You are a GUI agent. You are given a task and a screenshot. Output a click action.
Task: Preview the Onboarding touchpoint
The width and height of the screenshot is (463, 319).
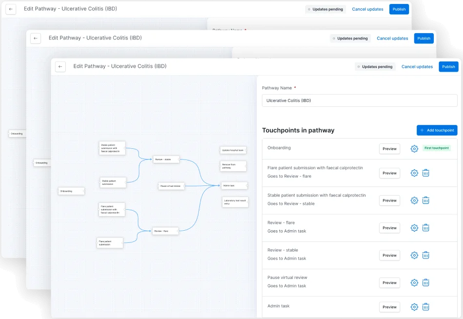coord(389,149)
